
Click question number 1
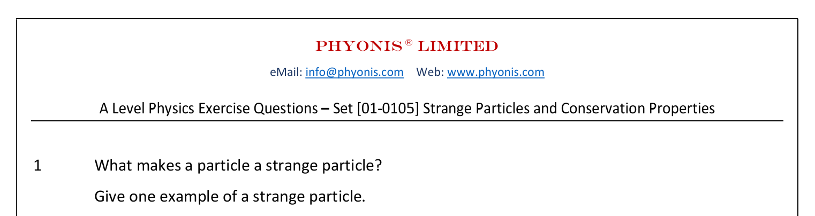click(37, 166)
